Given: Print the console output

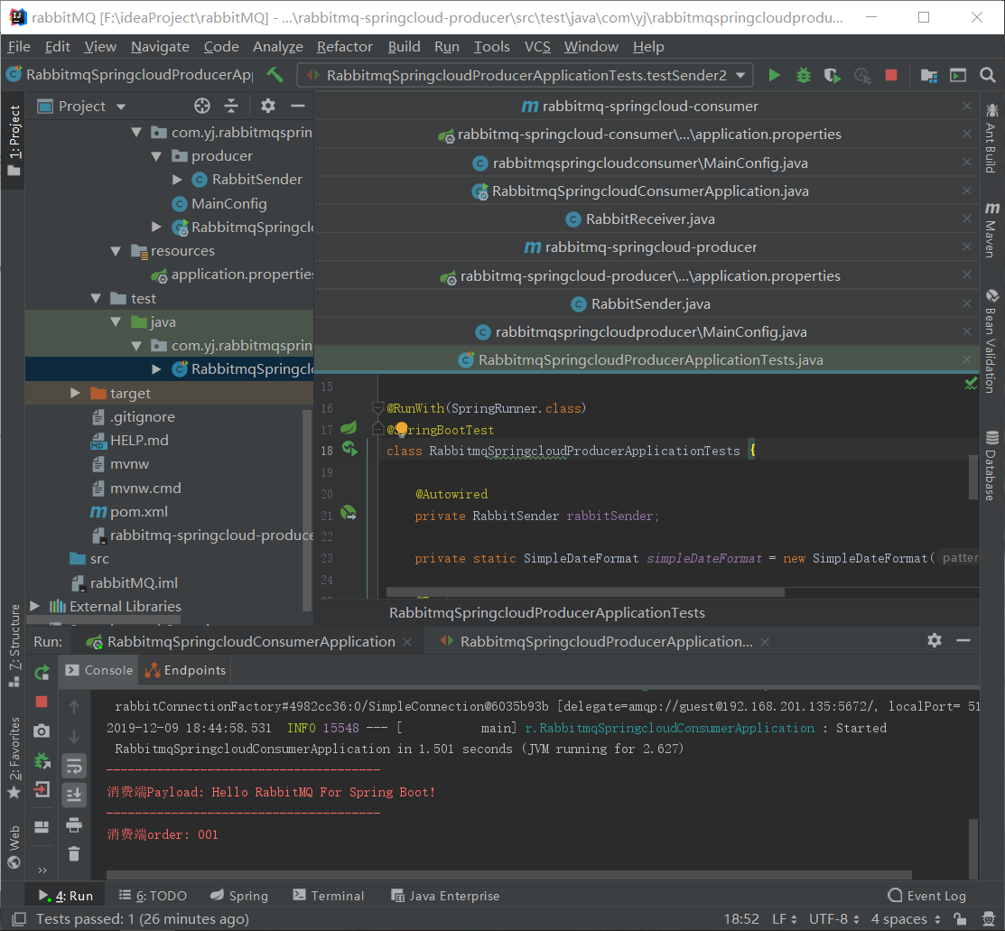Looking at the screenshot, I should tap(74, 824).
